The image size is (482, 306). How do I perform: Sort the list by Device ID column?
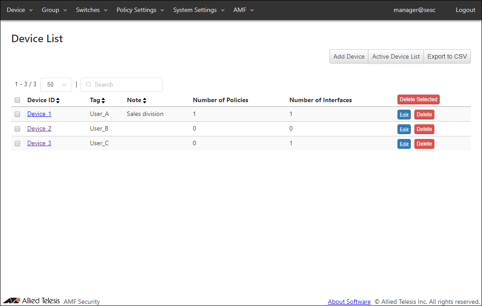click(x=58, y=100)
